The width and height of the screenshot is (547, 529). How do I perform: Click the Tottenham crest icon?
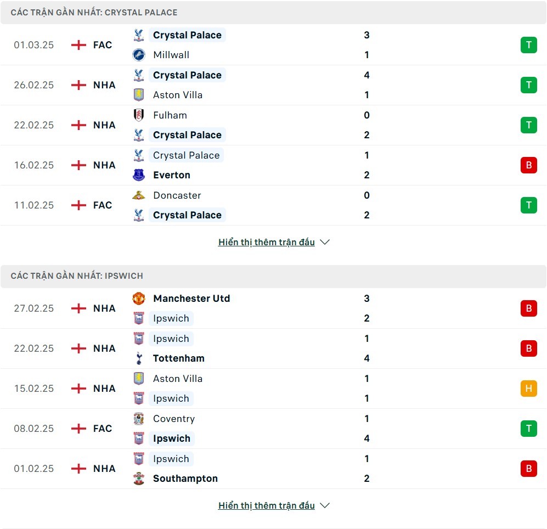tap(139, 358)
